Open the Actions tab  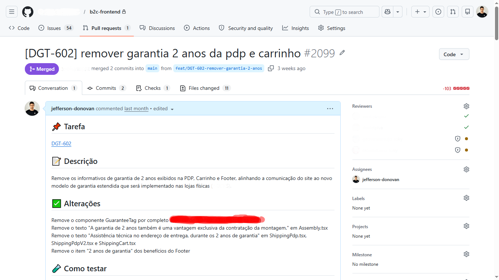tap(197, 28)
